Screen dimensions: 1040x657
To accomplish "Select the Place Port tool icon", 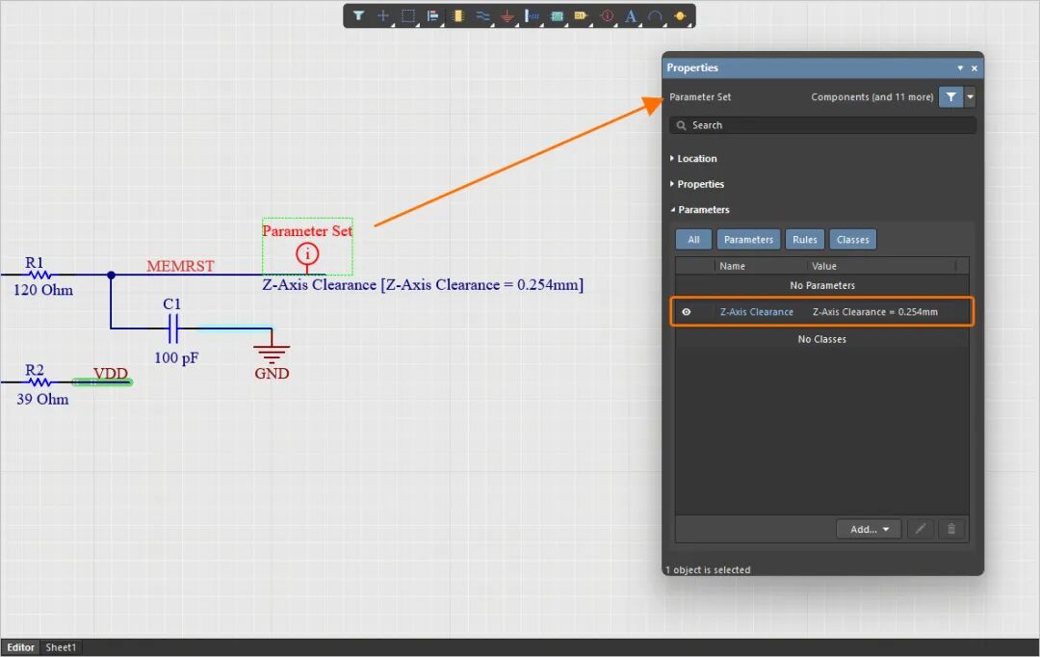I will [x=581, y=16].
